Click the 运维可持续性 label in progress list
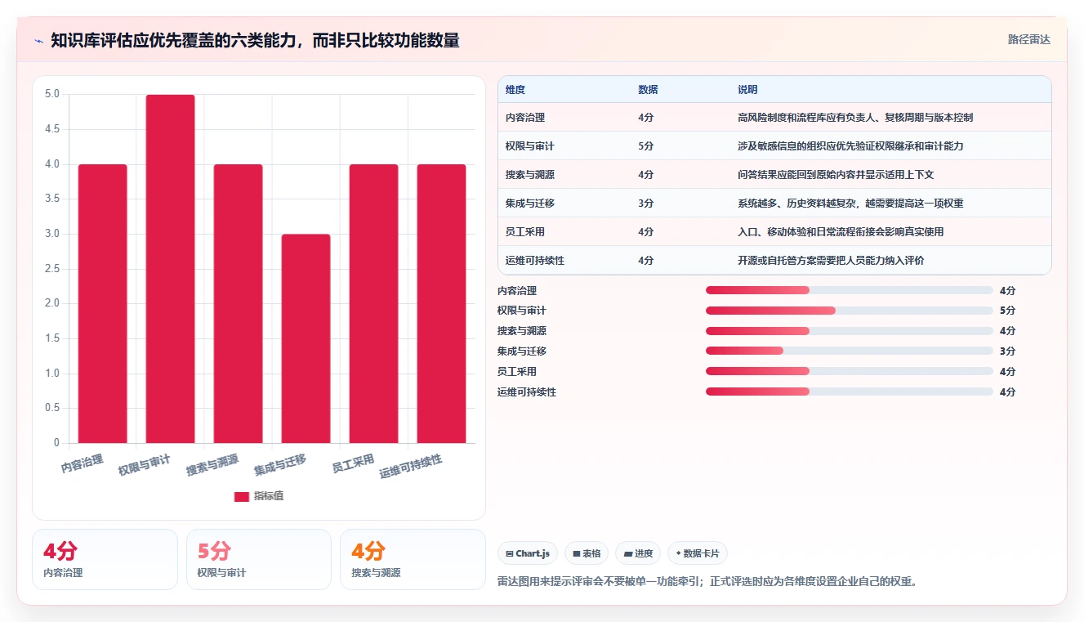 click(x=527, y=392)
